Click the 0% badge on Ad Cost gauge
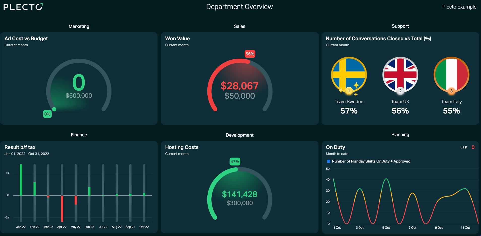 [47, 114]
